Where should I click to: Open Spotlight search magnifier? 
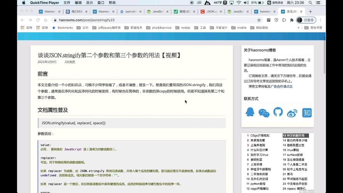pos(310,3)
